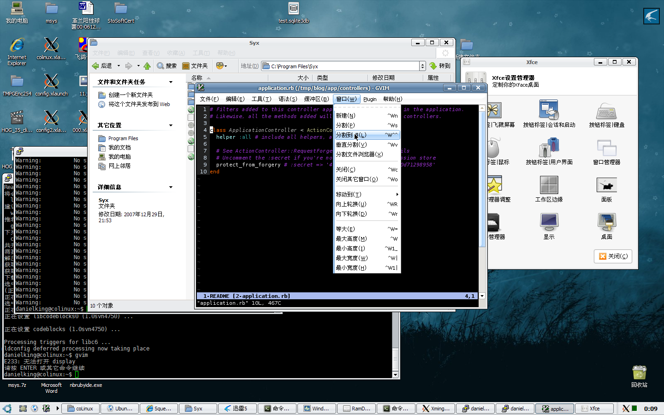This screenshot has height=415, width=664.
Task: Expand the address bar path dropdown
Action: coord(422,66)
